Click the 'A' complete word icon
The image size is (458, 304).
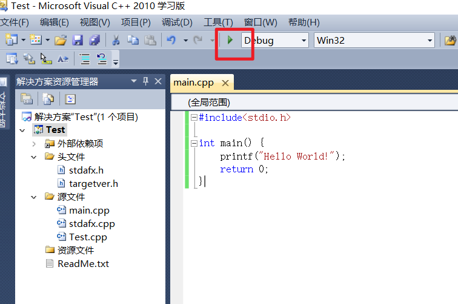[x=63, y=59]
